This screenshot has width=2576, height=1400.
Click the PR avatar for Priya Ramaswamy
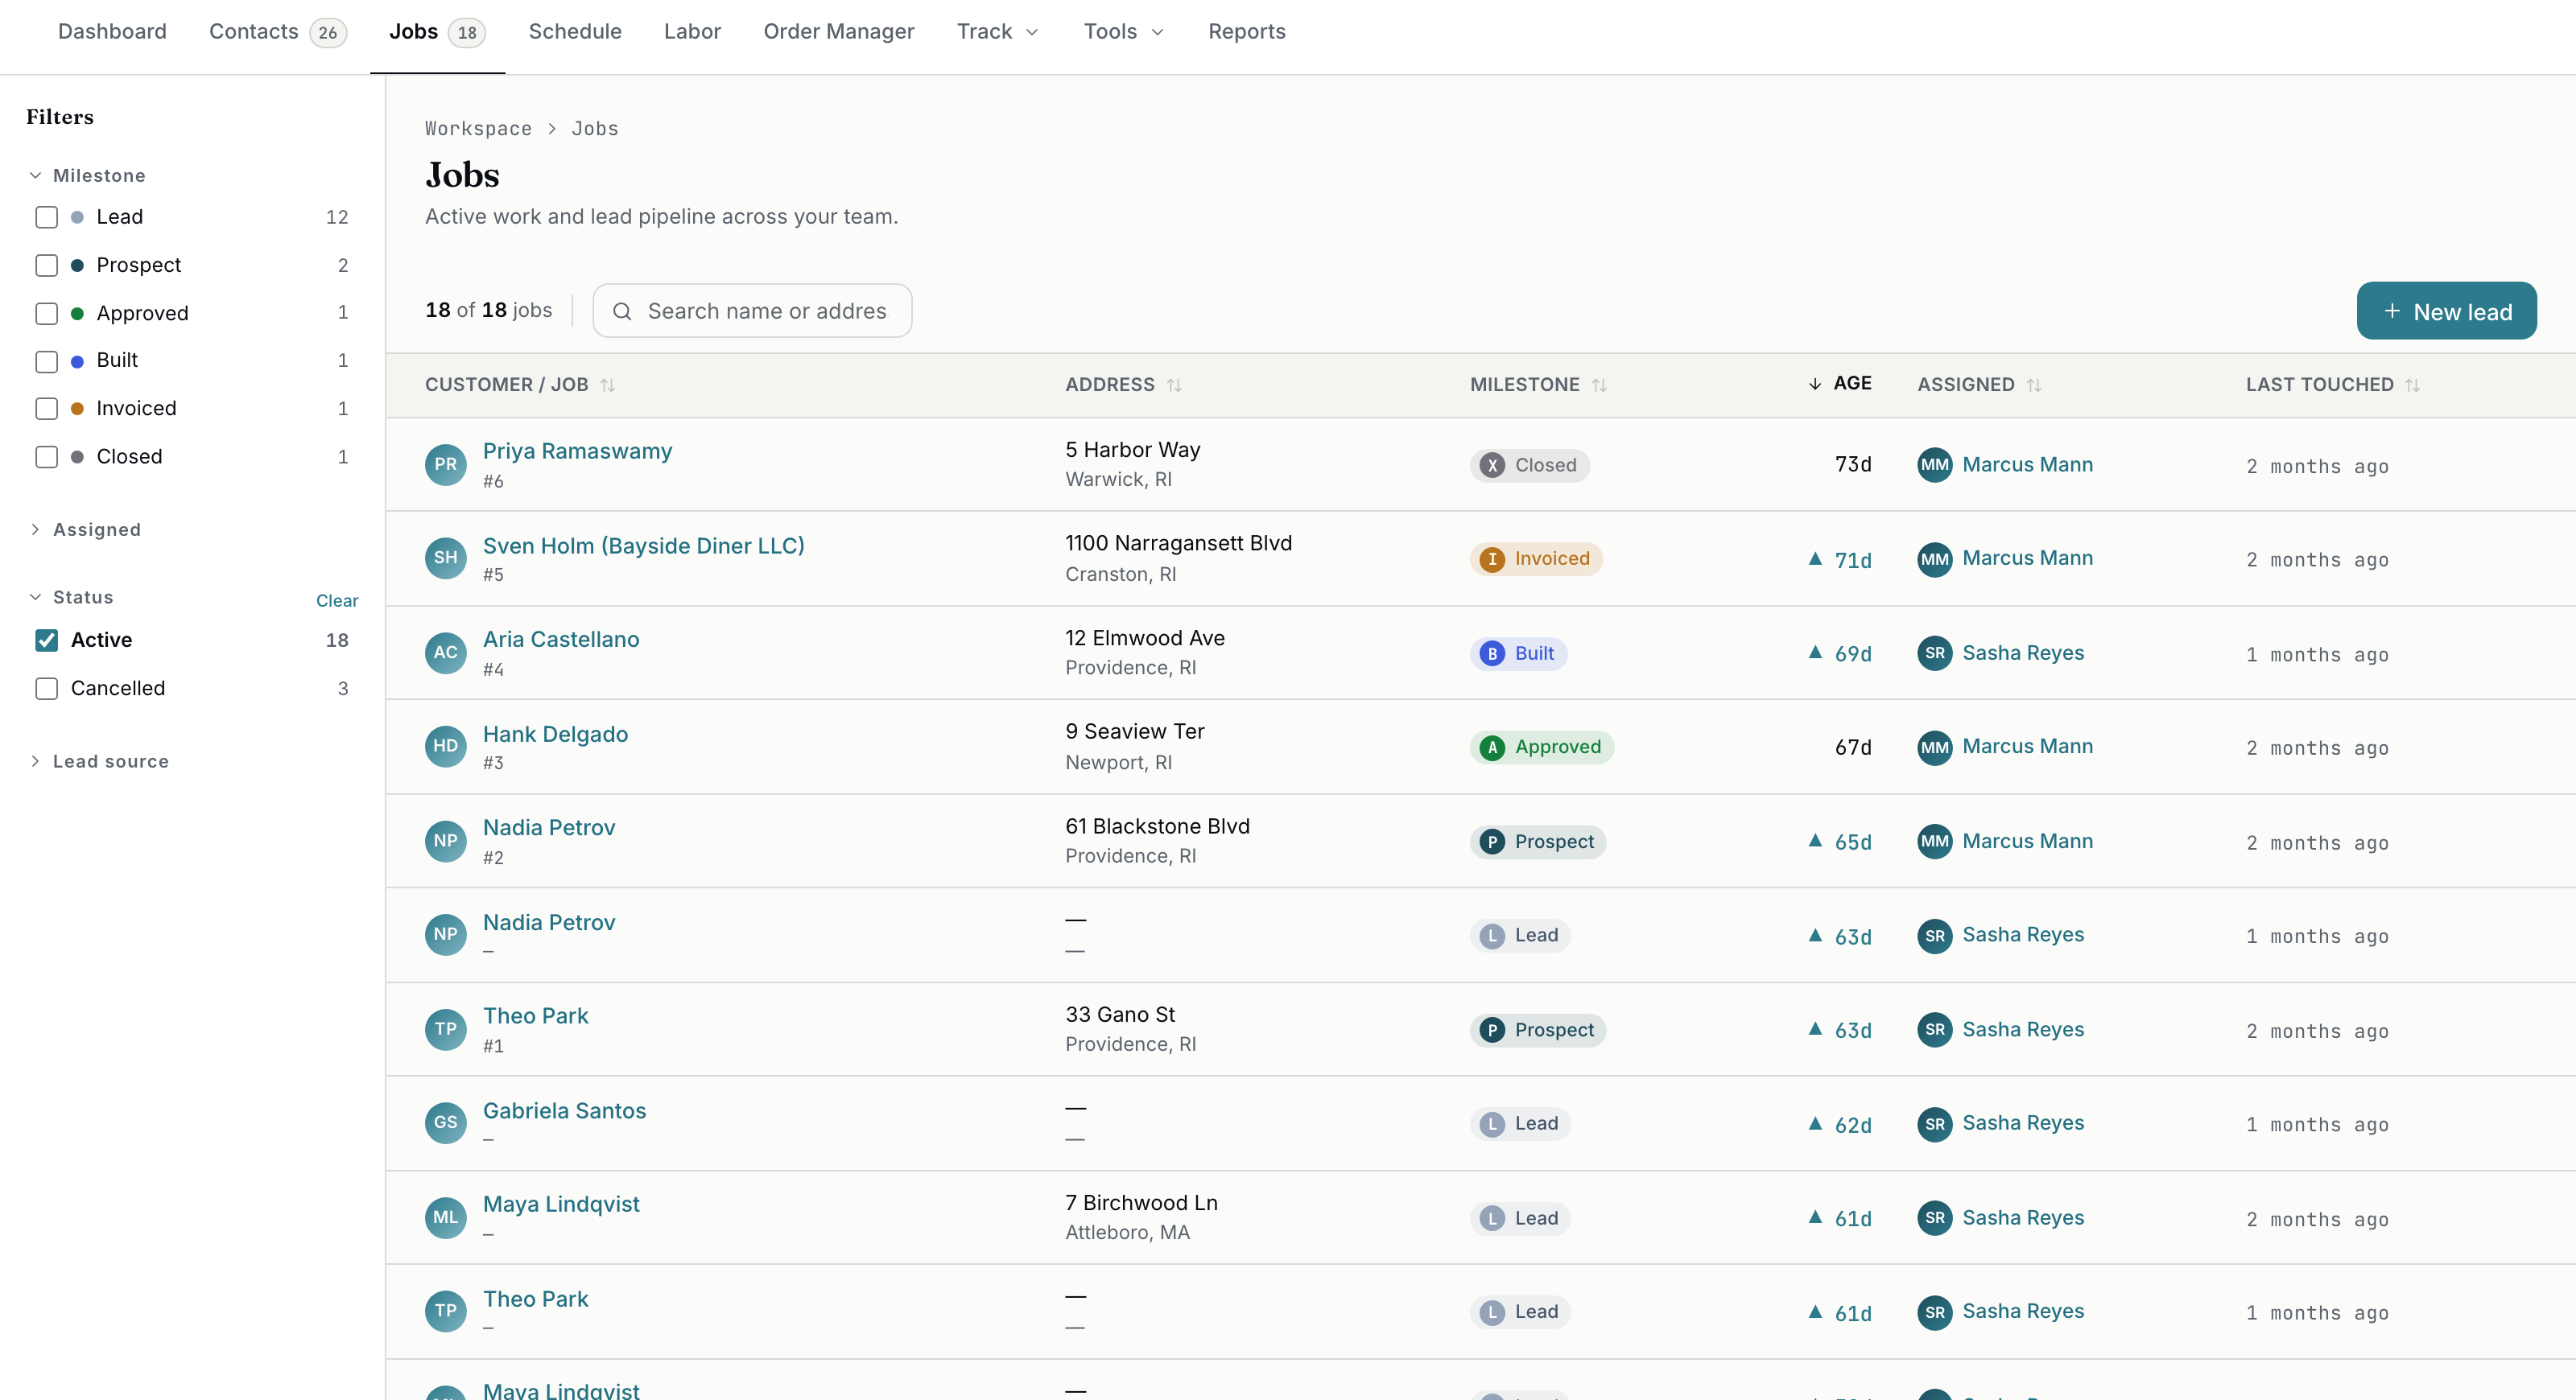click(446, 465)
